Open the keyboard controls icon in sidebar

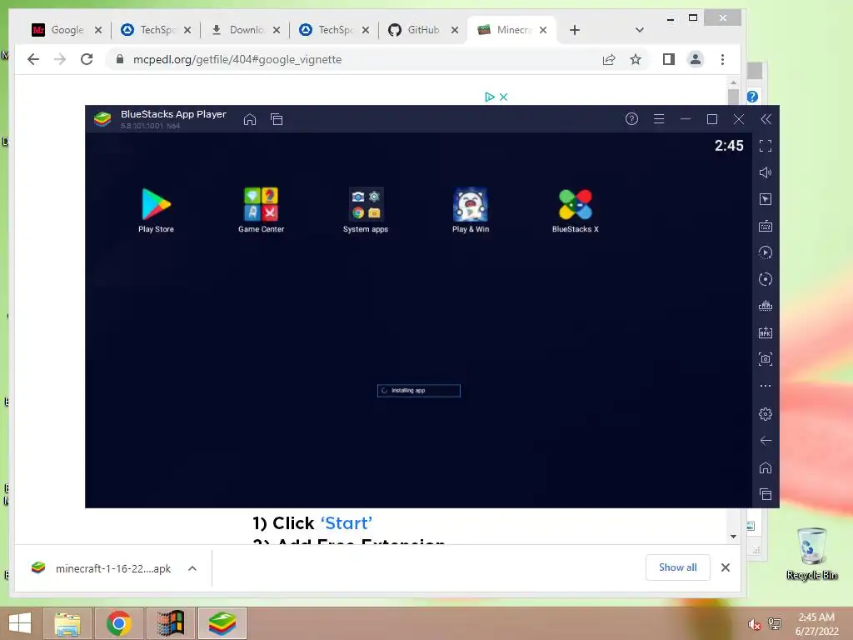pyautogui.click(x=766, y=226)
